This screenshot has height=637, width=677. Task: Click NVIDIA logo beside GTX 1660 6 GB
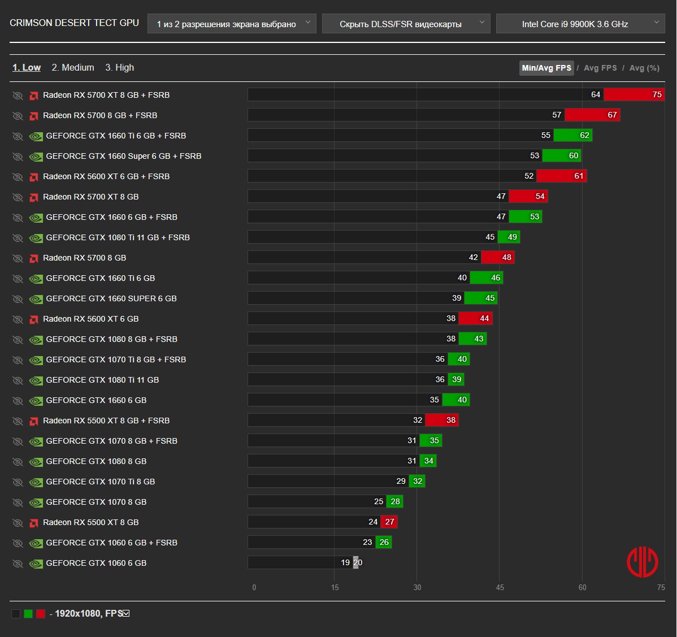36,401
